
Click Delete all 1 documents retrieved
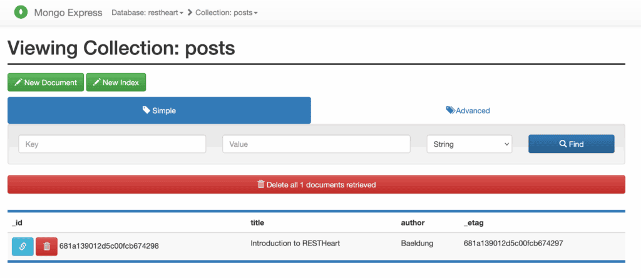click(x=316, y=185)
